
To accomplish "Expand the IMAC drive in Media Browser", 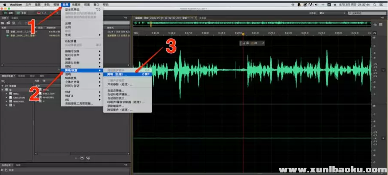I will tap(6, 93).
